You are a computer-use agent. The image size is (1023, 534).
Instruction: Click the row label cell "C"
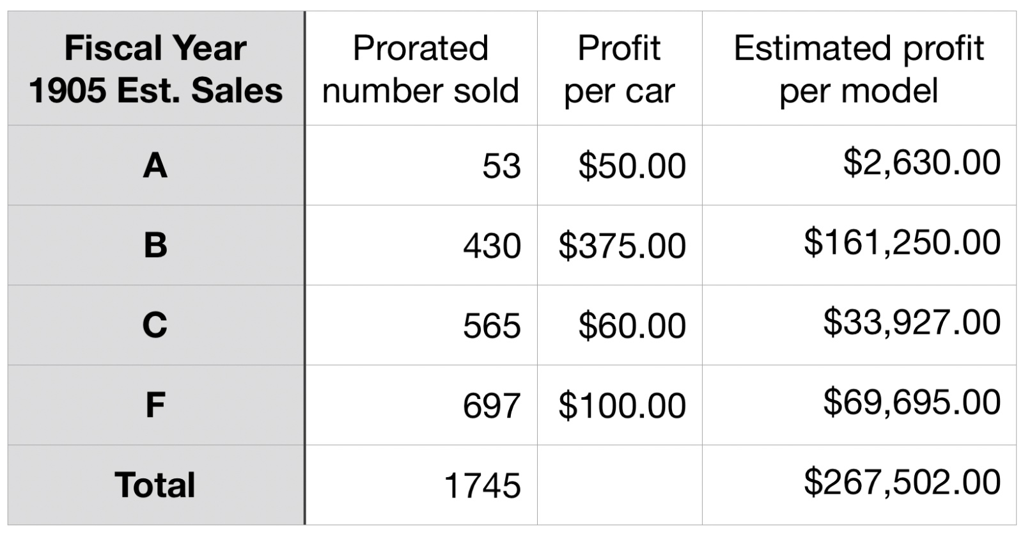(x=156, y=326)
